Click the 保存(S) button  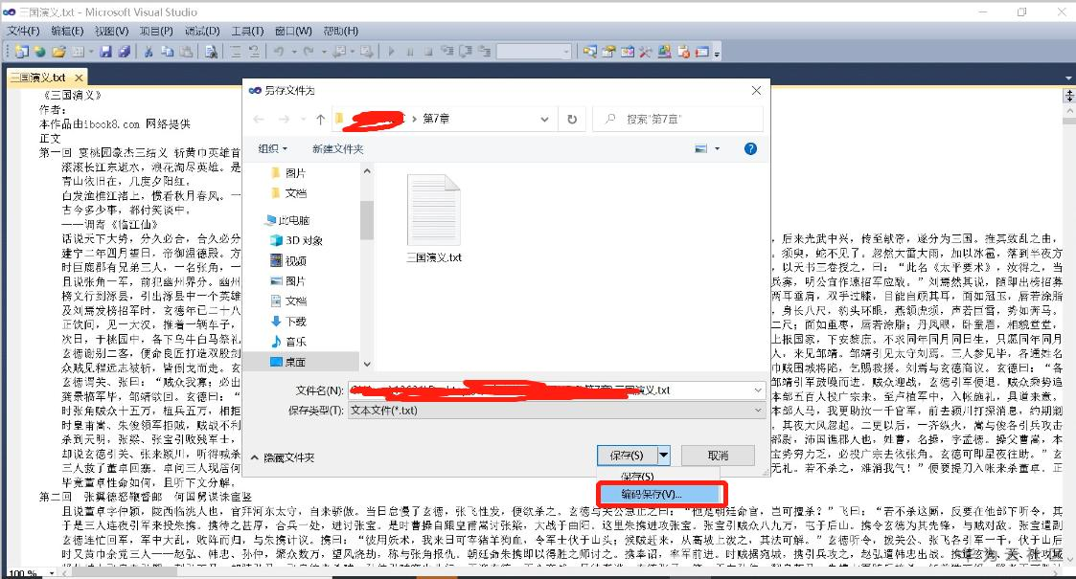pyautogui.click(x=627, y=455)
